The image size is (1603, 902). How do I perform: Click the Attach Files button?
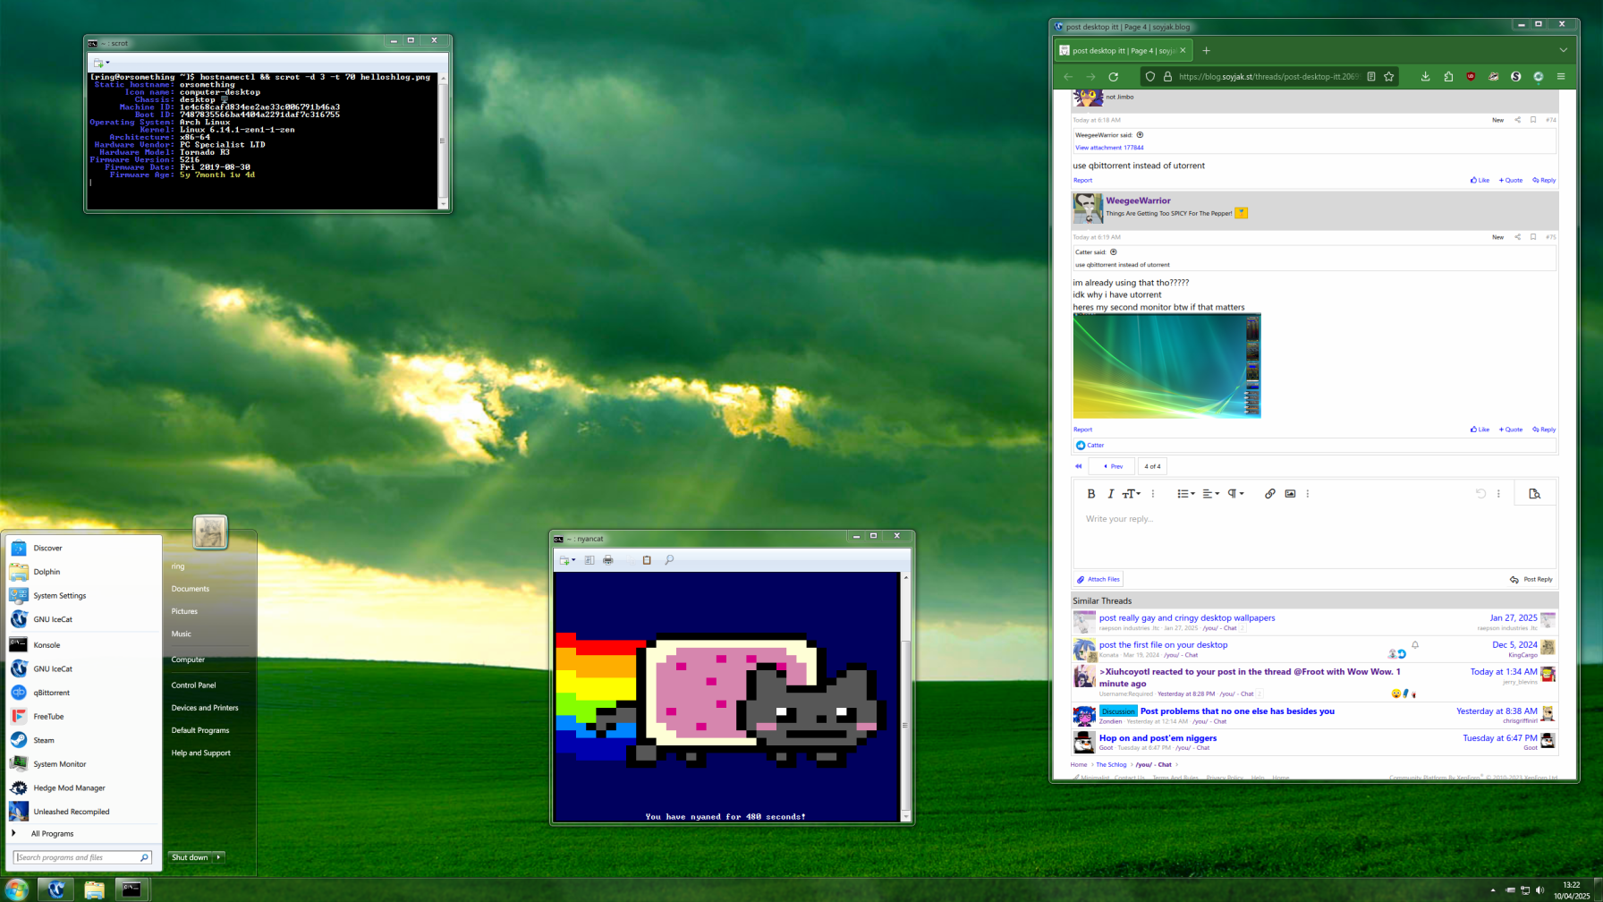click(x=1098, y=580)
